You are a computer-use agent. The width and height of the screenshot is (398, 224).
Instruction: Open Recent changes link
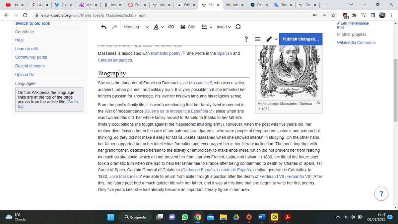[30, 66]
